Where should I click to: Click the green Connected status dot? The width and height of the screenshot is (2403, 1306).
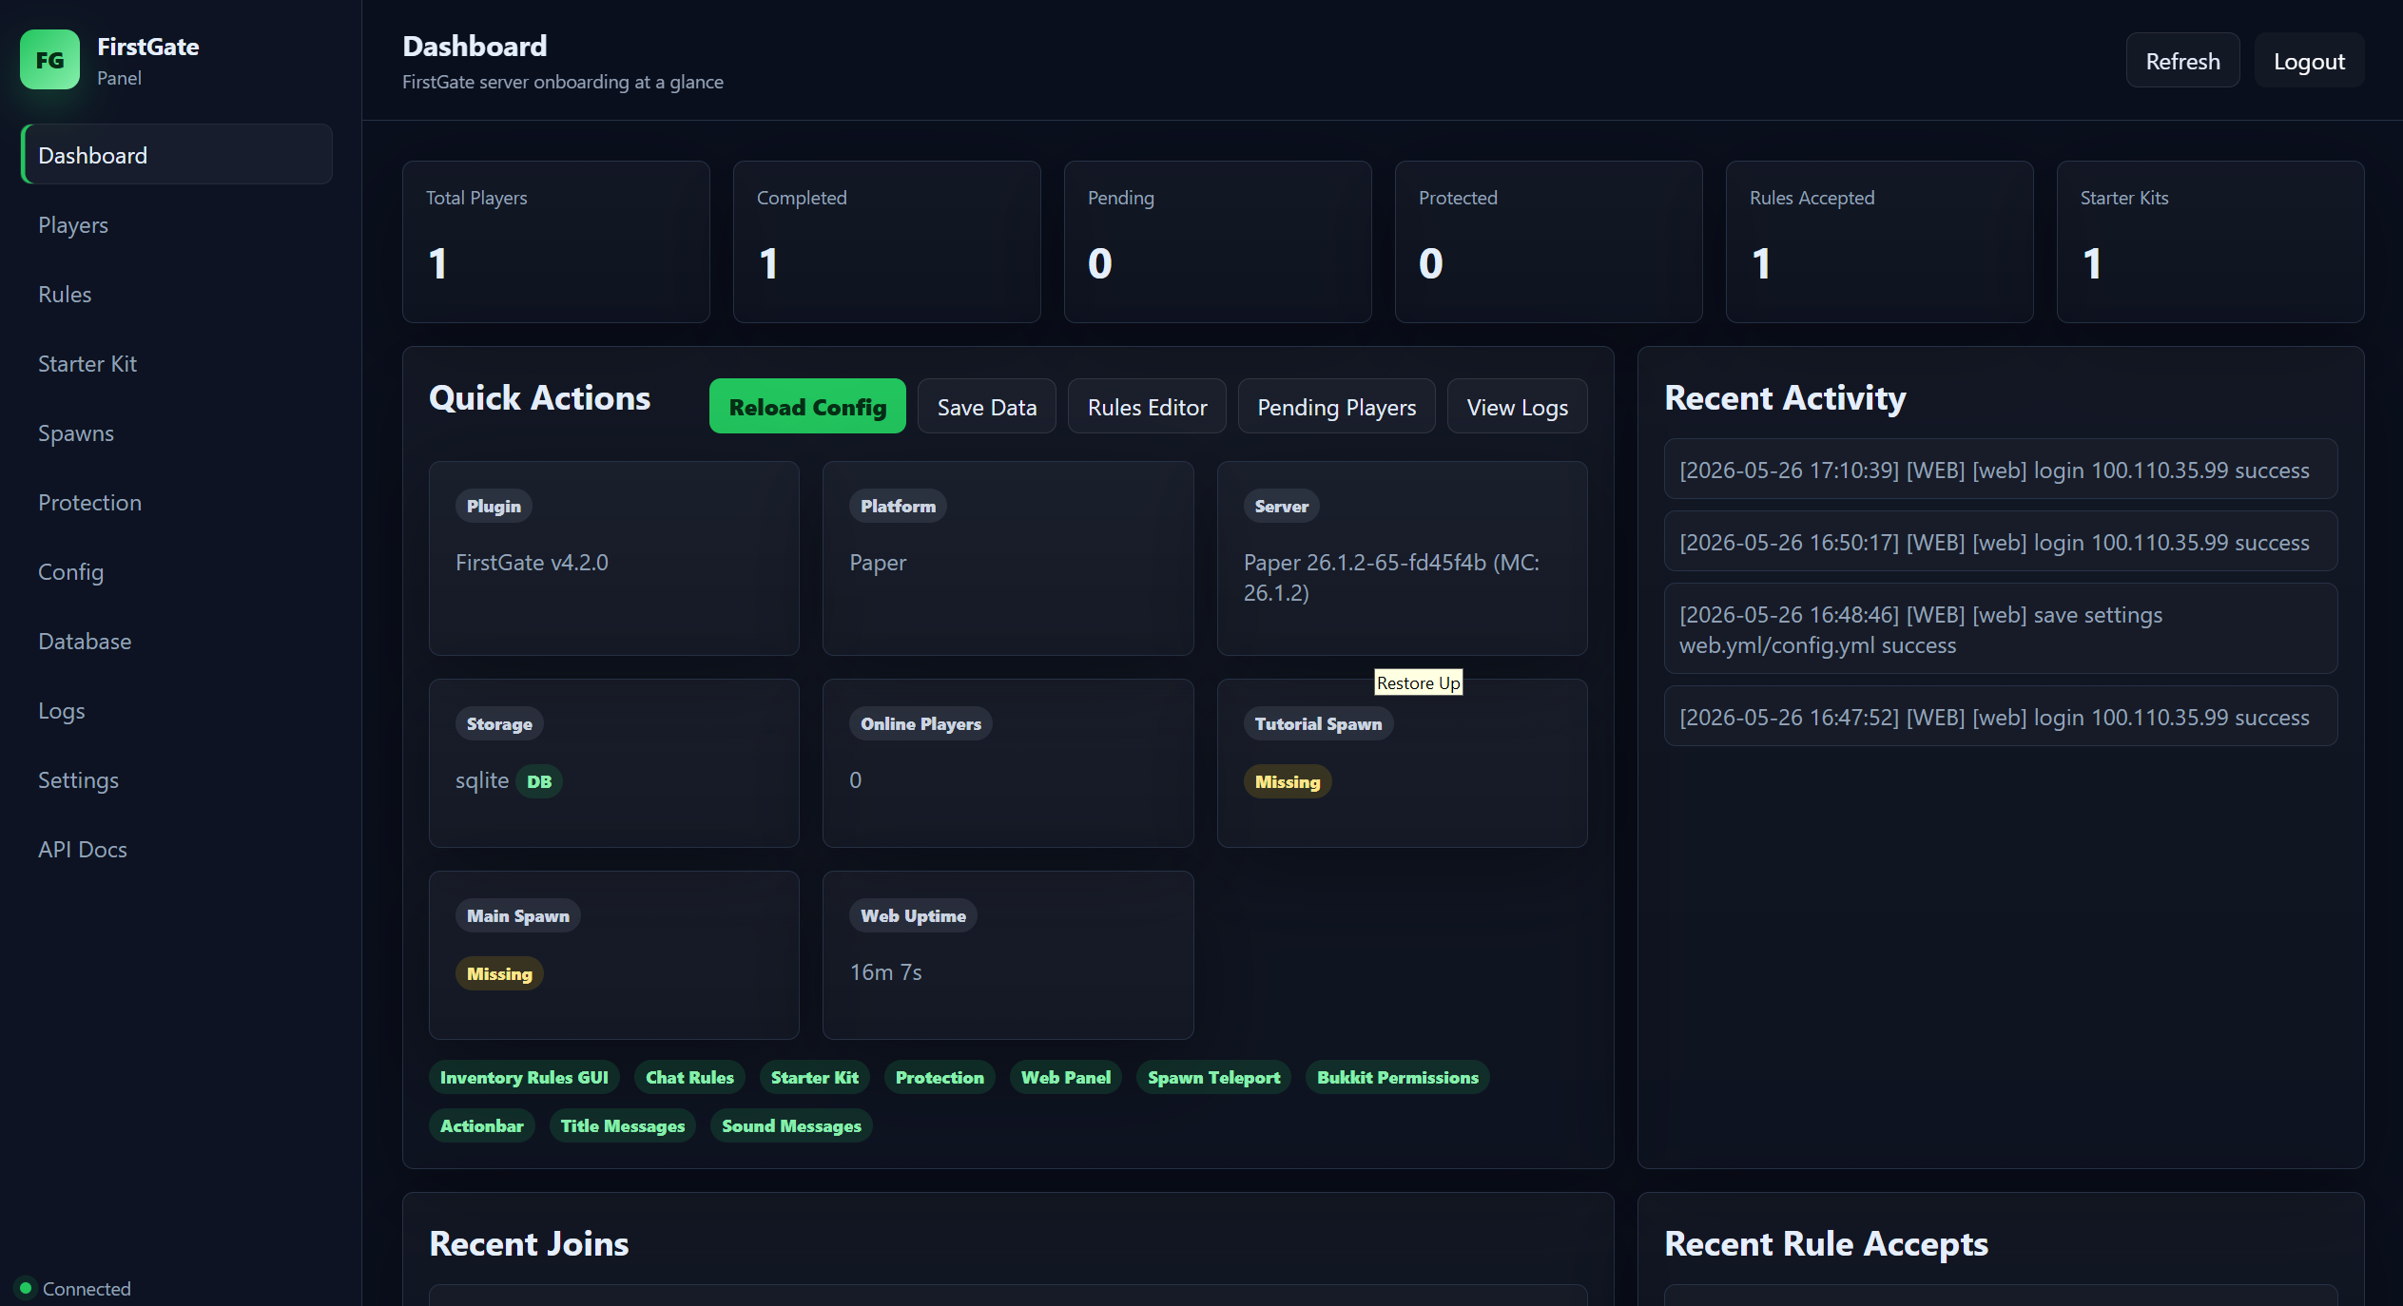pos(26,1288)
